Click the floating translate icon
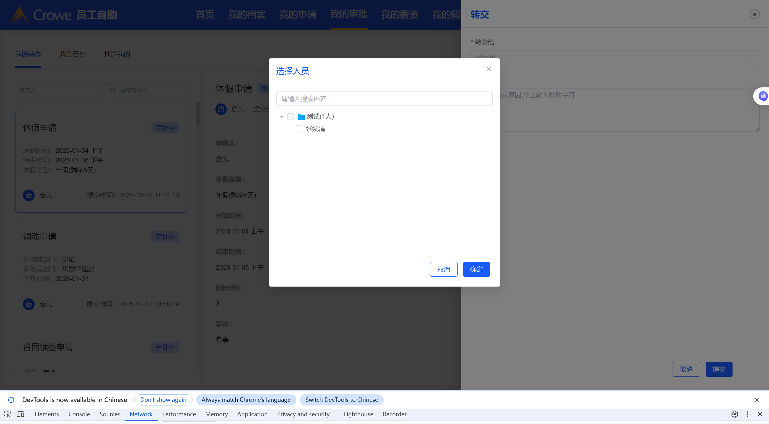This screenshot has width=769, height=424. pos(763,96)
